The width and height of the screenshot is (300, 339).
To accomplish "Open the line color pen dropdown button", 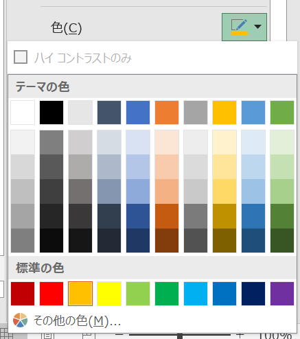I will (244, 27).
